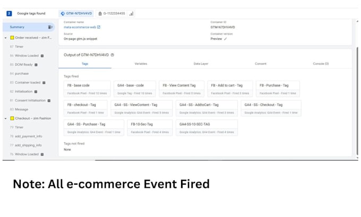Click the help icon after Output of GTM-N7DHV4VD
The height and width of the screenshot is (217, 361).
pyautogui.click(x=113, y=55)
